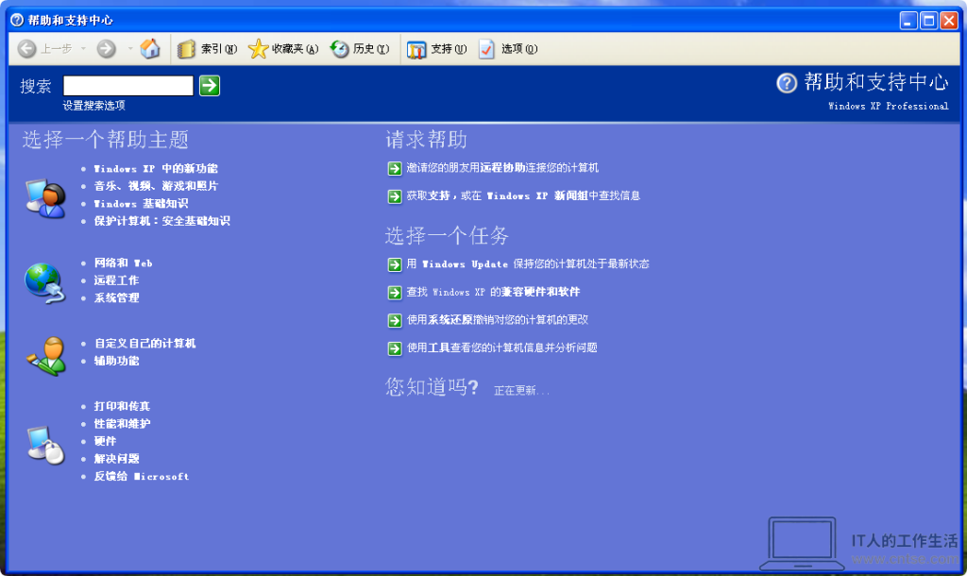Screen dimensions: 967x576
Task: Open 兼容硬件和软件 lookup link
Action: (493, 292)
